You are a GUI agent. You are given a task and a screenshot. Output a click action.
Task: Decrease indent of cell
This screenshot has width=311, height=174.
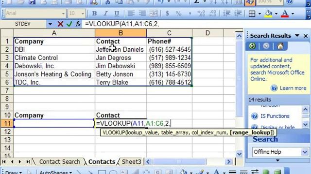pyautogui.click(x=226, y=14)
